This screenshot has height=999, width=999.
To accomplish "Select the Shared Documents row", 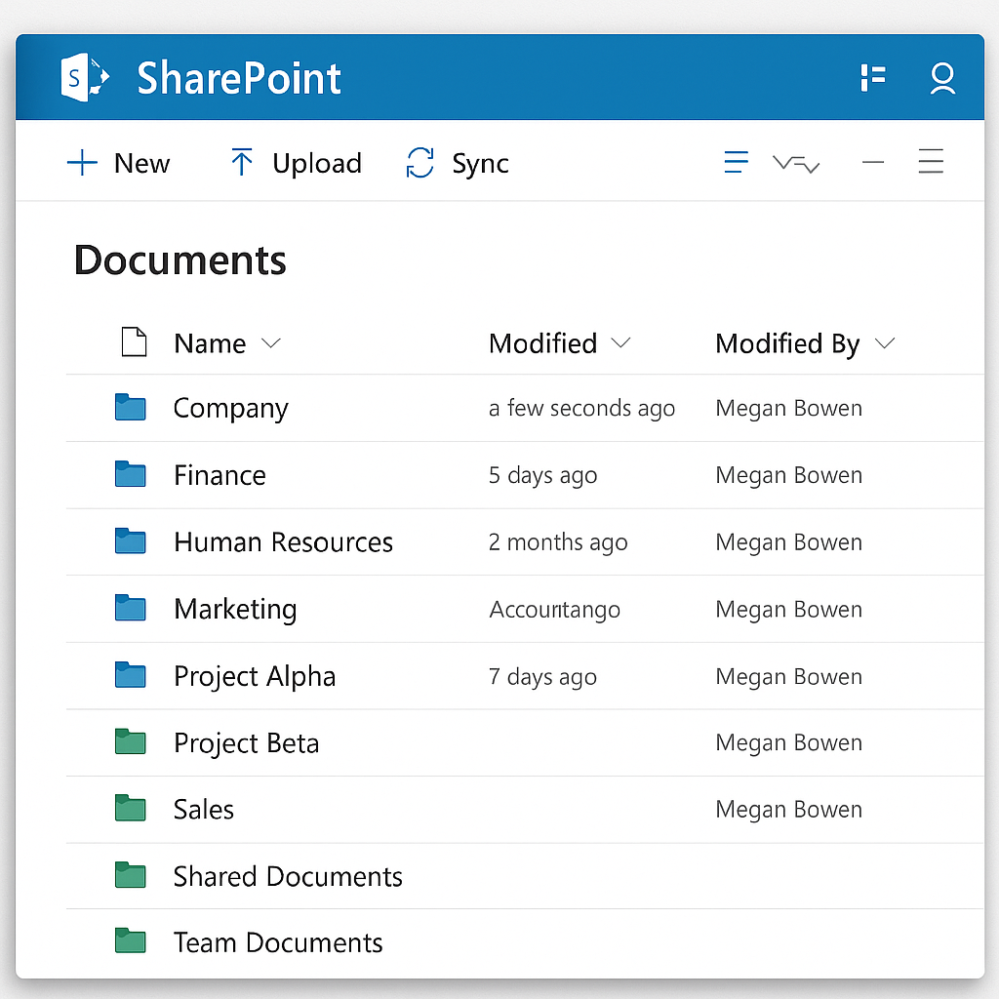I will click(x=288, y=876).
